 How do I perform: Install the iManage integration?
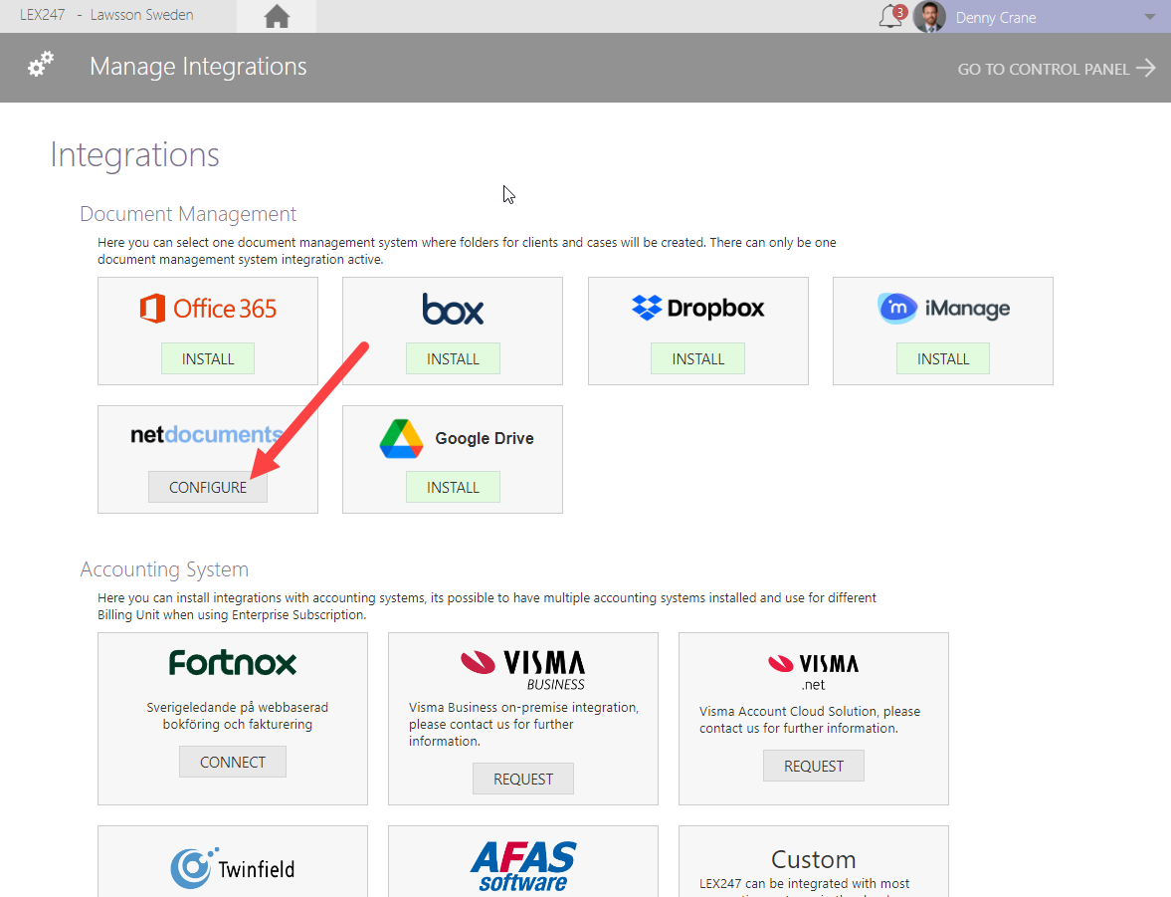[x=943, y=358]
